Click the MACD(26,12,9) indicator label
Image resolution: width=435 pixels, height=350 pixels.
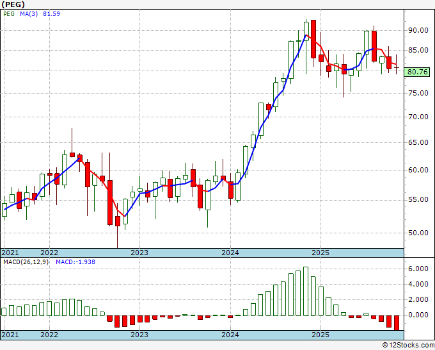(x=26, y=262)
